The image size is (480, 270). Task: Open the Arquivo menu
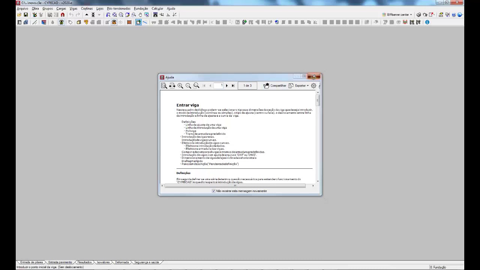click(x=22, y=8)
